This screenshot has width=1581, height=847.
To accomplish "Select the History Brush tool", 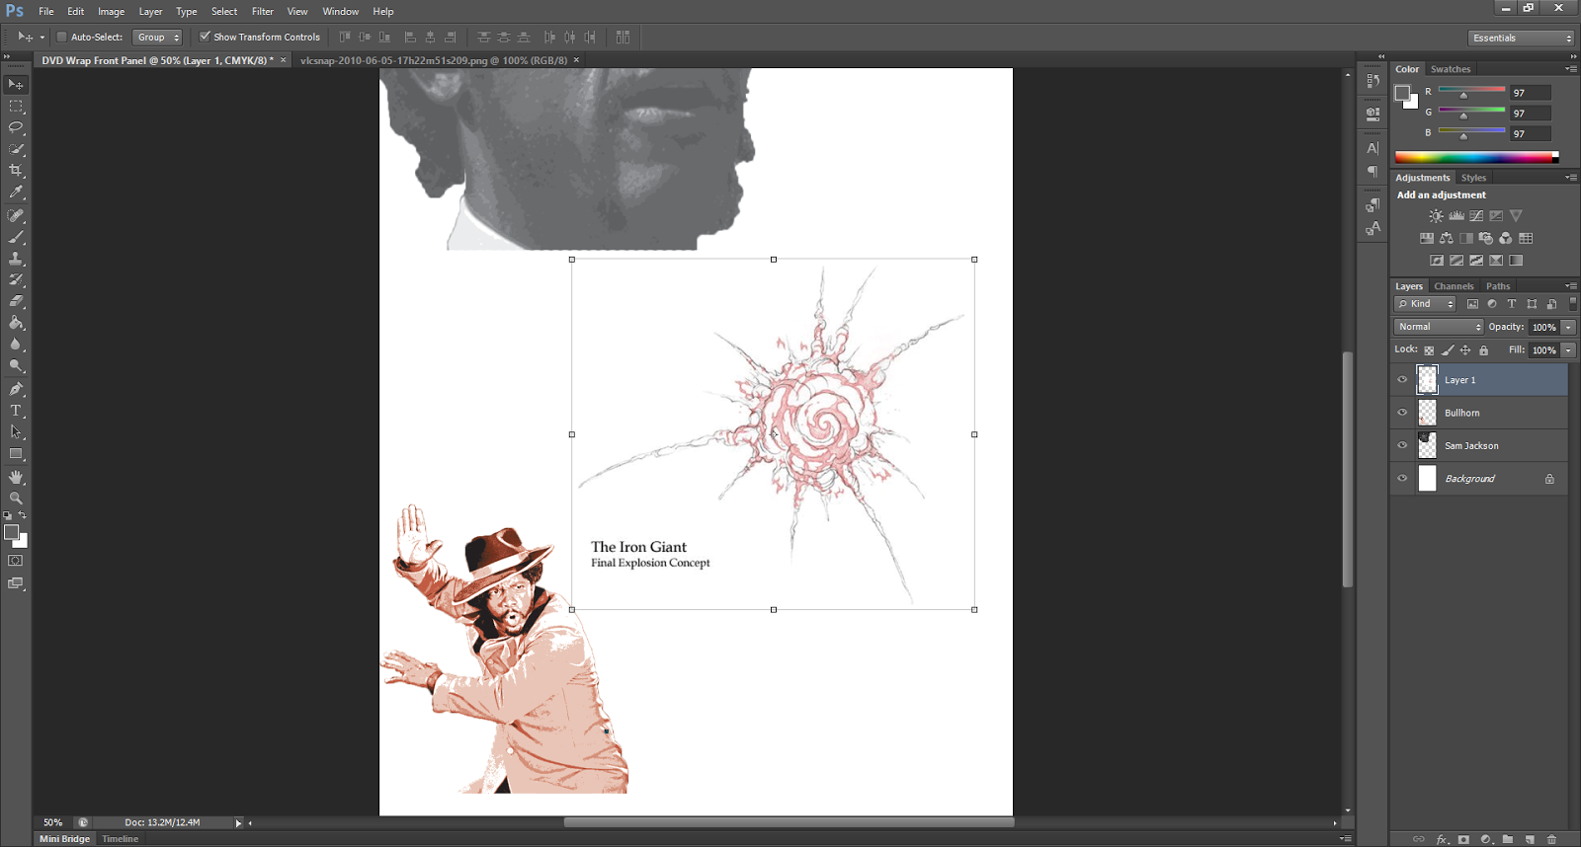I will tap(16, 279).
